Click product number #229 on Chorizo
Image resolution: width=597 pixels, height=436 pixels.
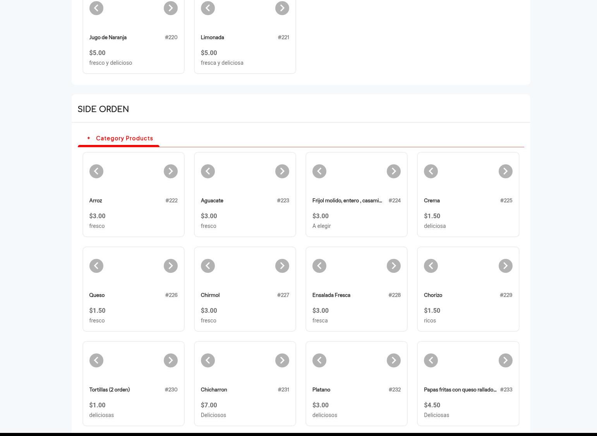[x=506, y=295]
